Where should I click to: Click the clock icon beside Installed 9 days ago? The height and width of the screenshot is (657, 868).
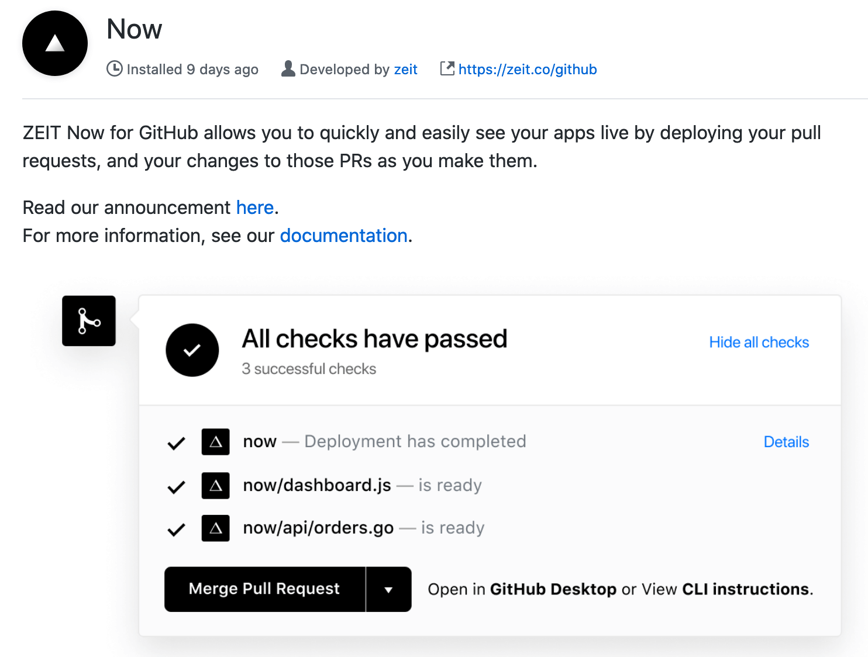[115, 69]
